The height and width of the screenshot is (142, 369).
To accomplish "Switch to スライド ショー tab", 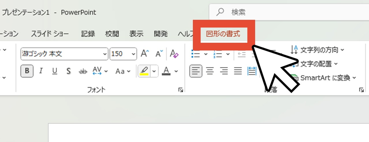I will (x=50, y=34).
